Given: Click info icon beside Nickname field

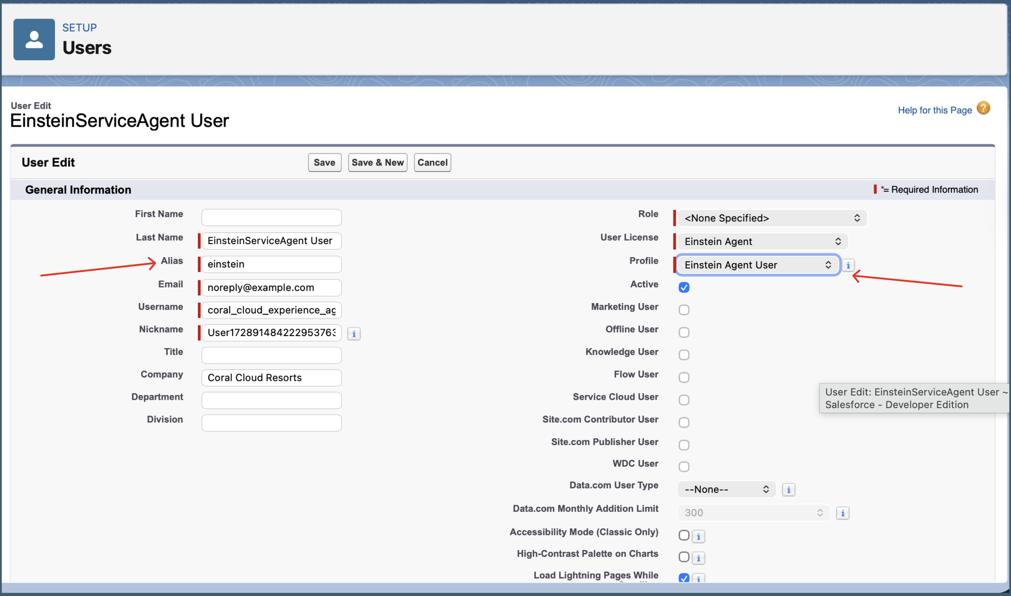Looking at the screenshot, I should [x=354, y=334].
